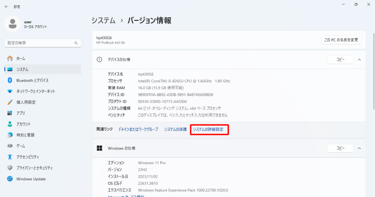Click the Windows Feature Experience Pack text
This screenshot has height=197, width=375.
183,190
